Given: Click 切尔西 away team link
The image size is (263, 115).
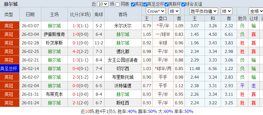Looking at the screenshot, I should pyautogui.click(x=123, y=69).
